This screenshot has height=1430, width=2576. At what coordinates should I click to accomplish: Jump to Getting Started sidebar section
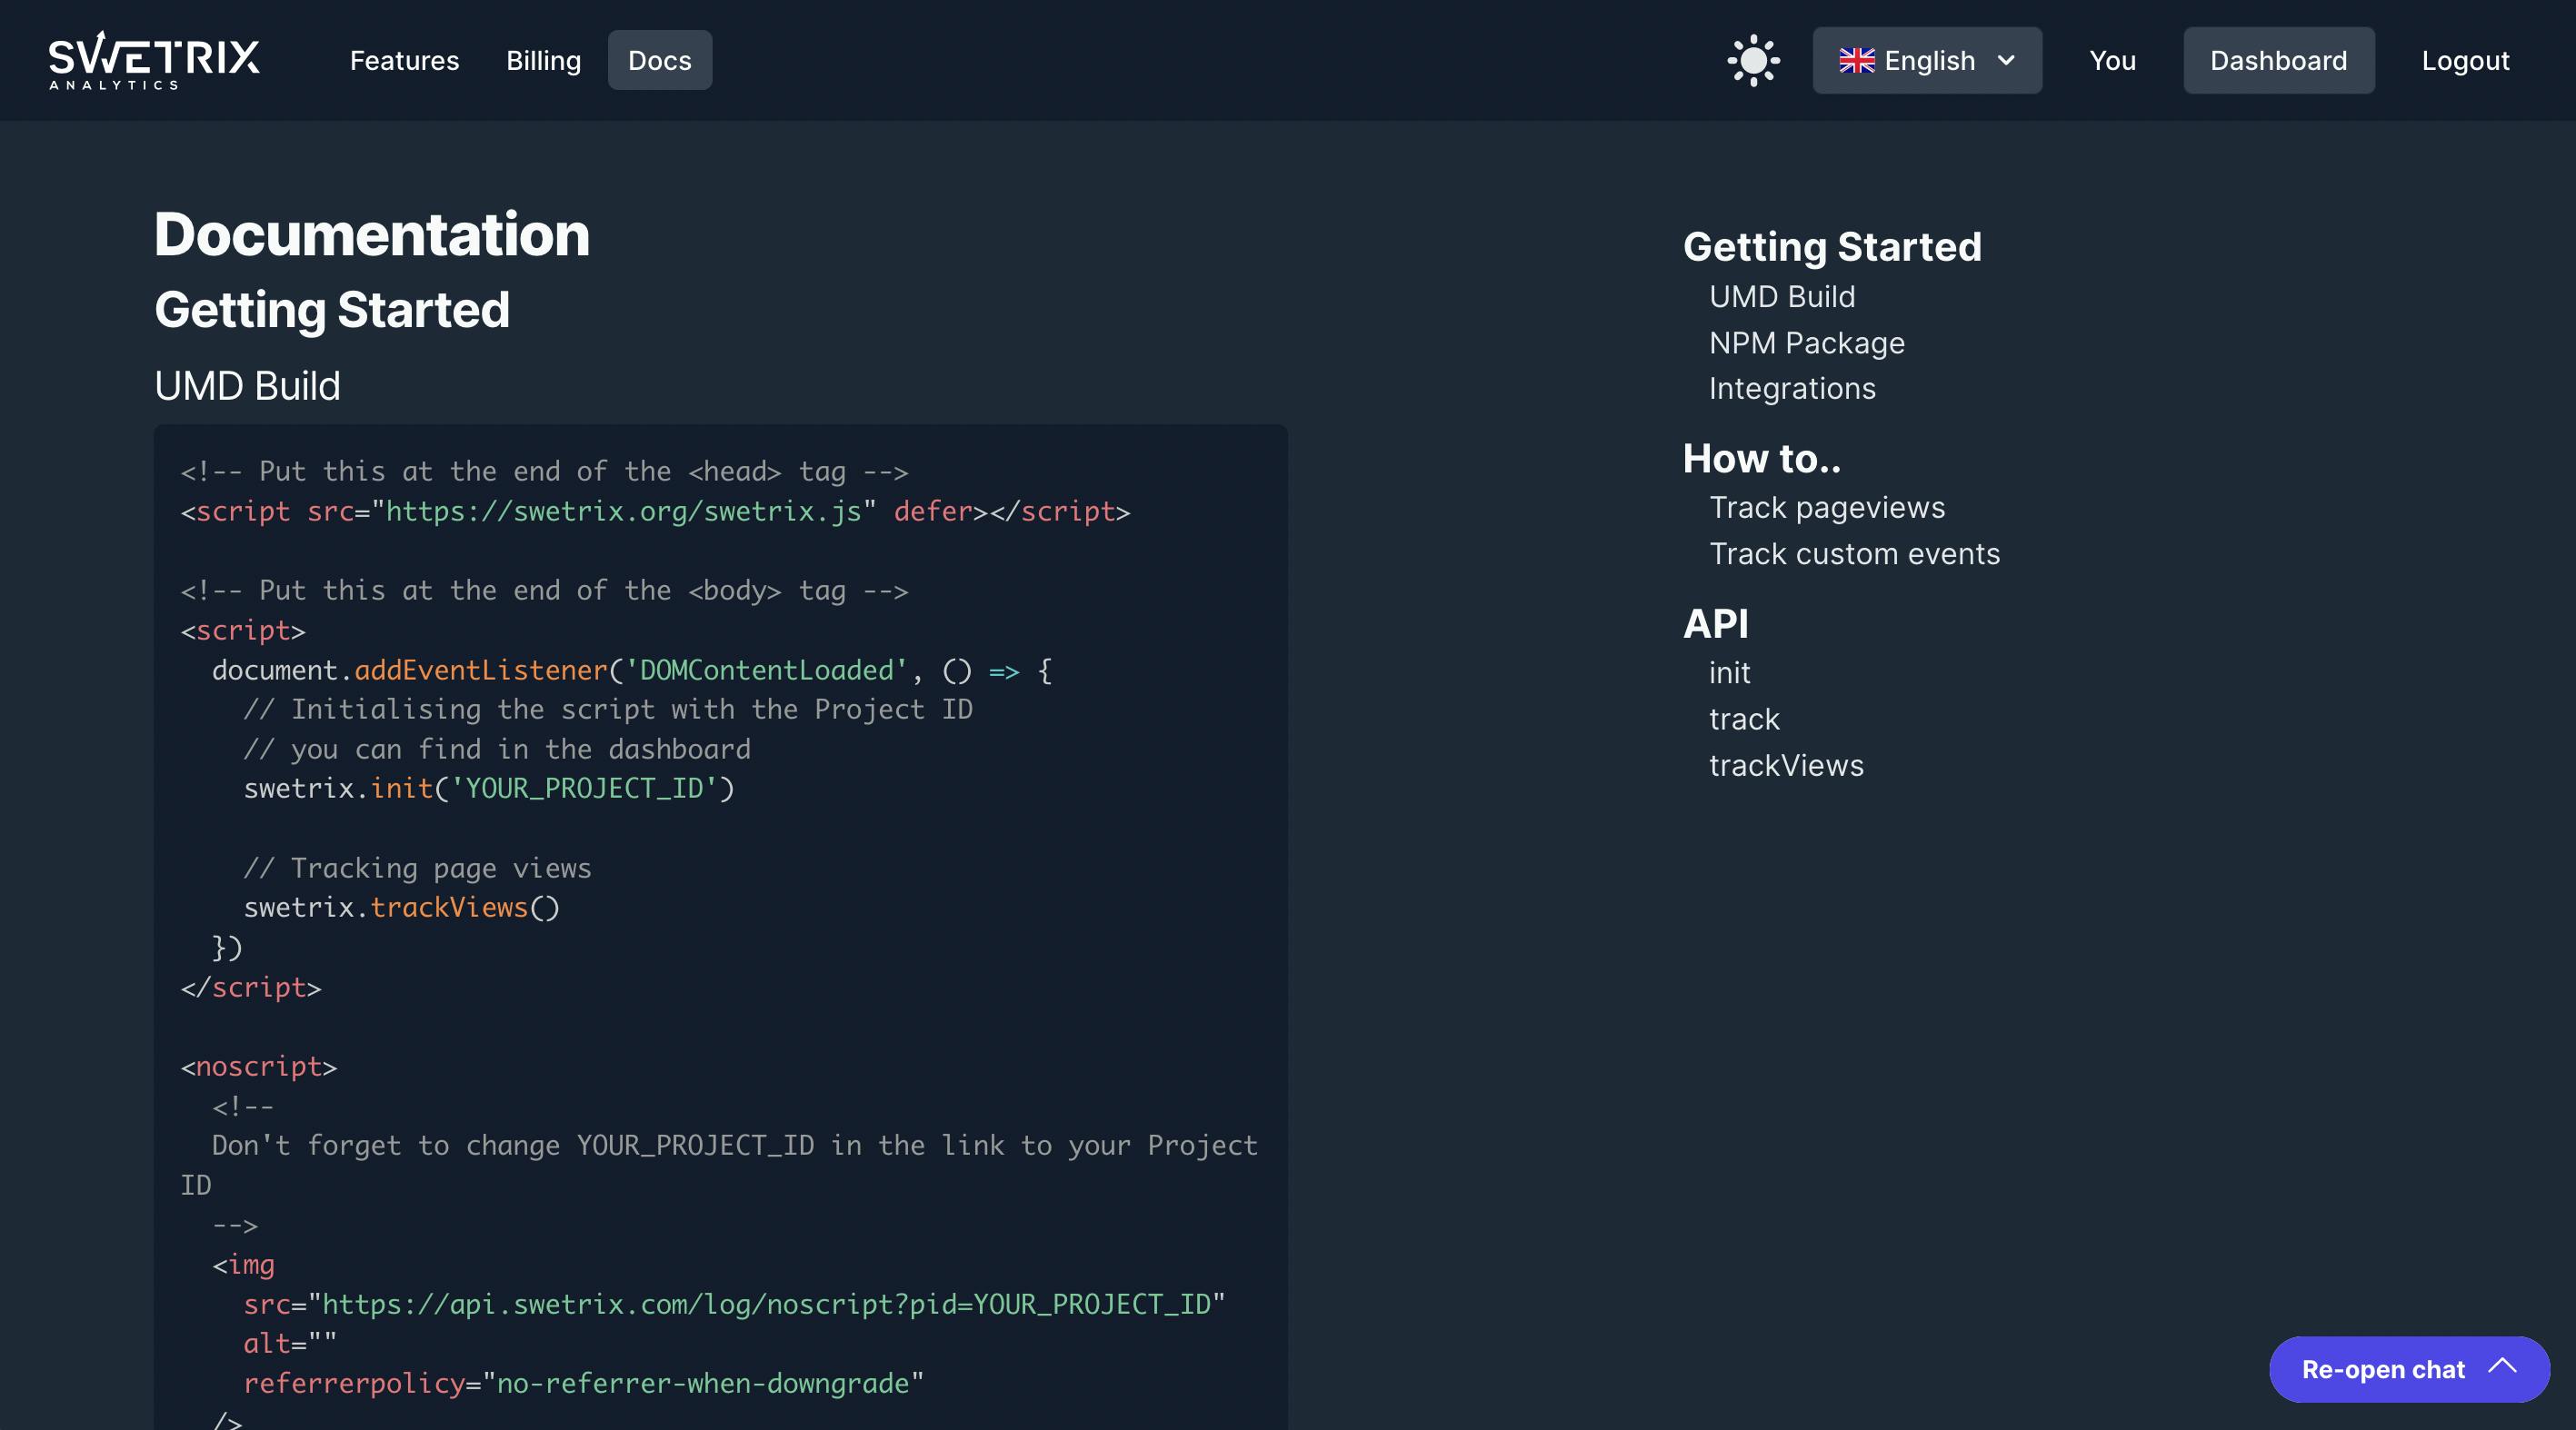pyautogui.click(x=1832, y=247)
